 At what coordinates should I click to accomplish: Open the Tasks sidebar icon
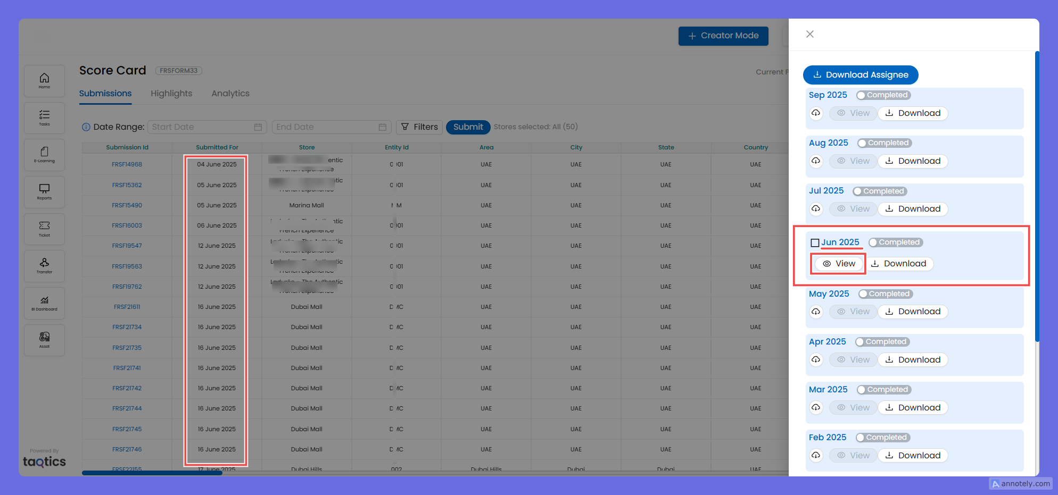click(x=44, y=118)
